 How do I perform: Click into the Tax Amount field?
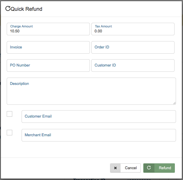pyautogui.click(x=133, y=31)
